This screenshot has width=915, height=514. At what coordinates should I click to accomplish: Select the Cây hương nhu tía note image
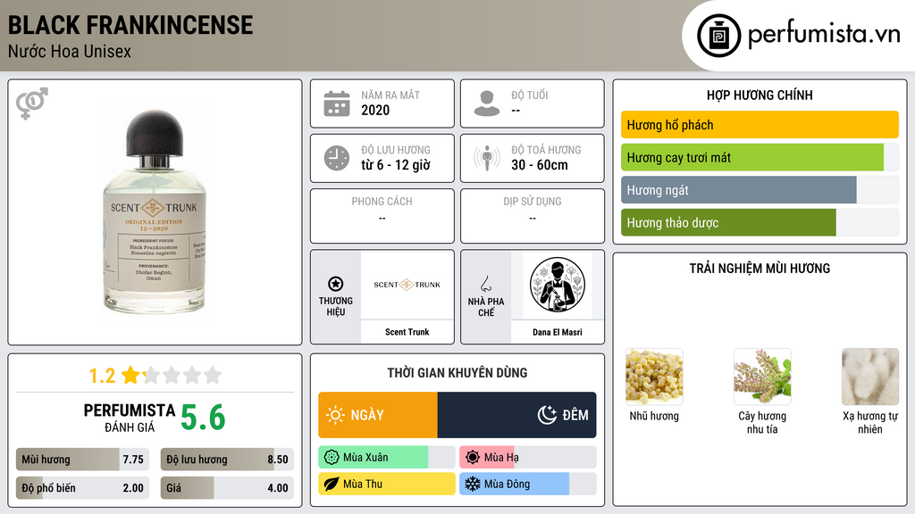pos(762,377)
